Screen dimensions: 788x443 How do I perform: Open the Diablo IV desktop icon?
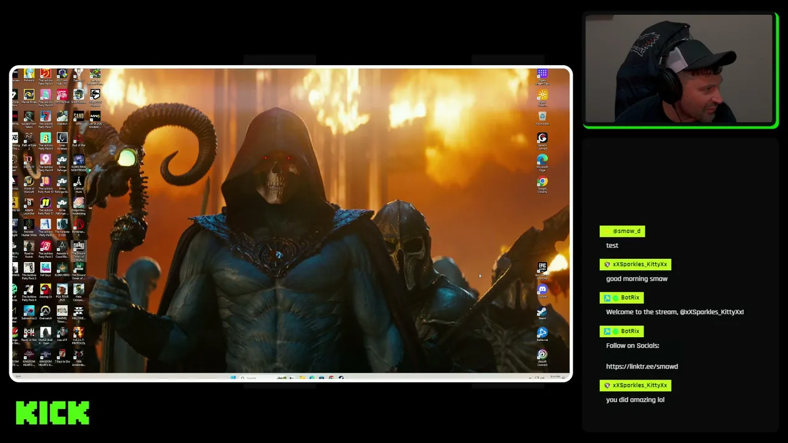pyautogui.click(x=29, y=161)
